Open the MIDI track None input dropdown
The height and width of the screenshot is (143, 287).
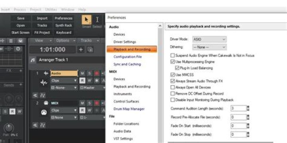tap(64, 118)
